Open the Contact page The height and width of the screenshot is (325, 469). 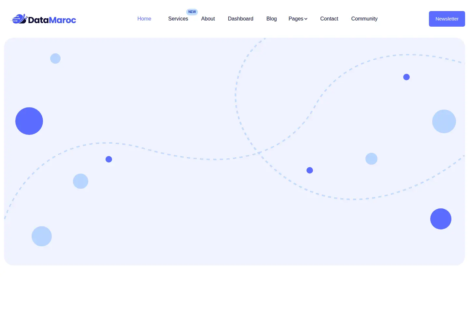tap(329, 19)
